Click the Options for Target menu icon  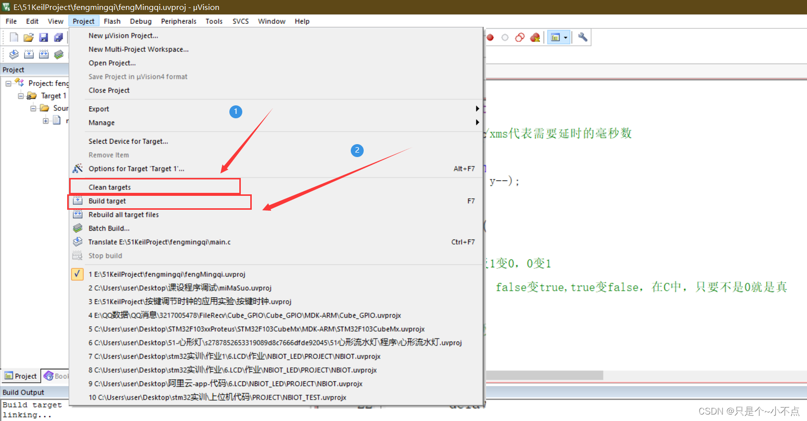tap(78, 168)
